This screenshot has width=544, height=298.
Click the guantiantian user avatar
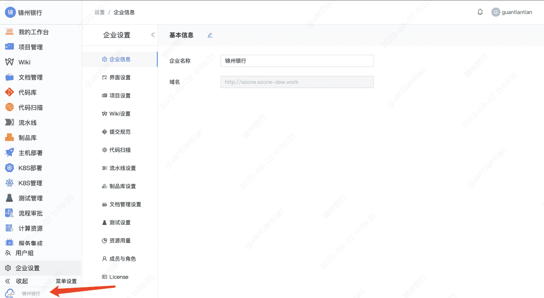tap(496, 12)
